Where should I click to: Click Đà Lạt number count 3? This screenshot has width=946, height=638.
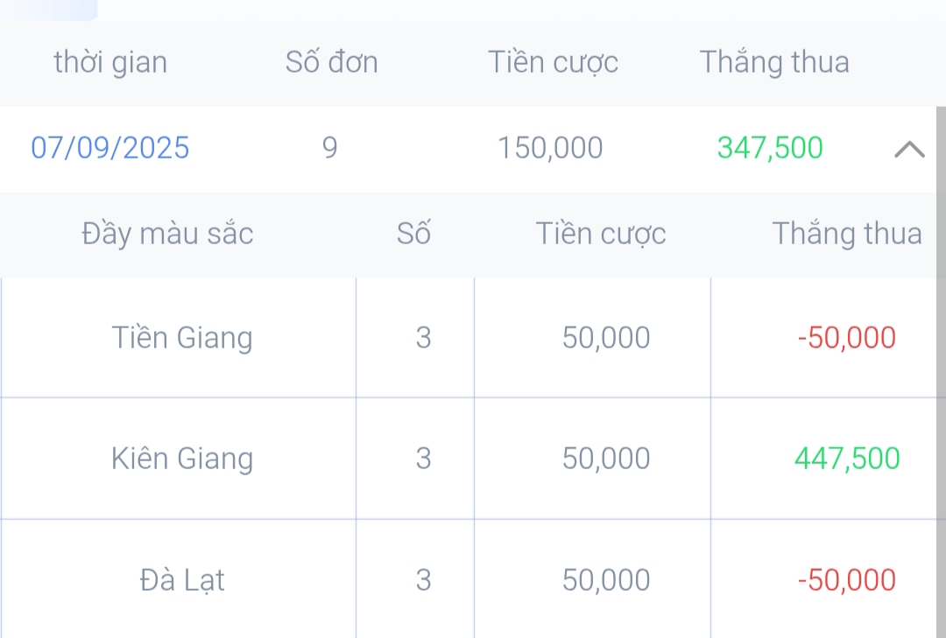[424, 580]
